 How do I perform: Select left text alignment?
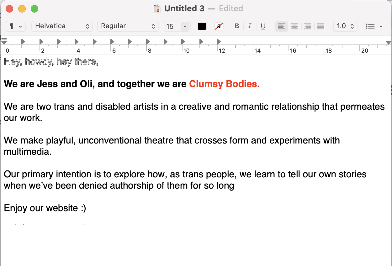click(x=281, y=26)
